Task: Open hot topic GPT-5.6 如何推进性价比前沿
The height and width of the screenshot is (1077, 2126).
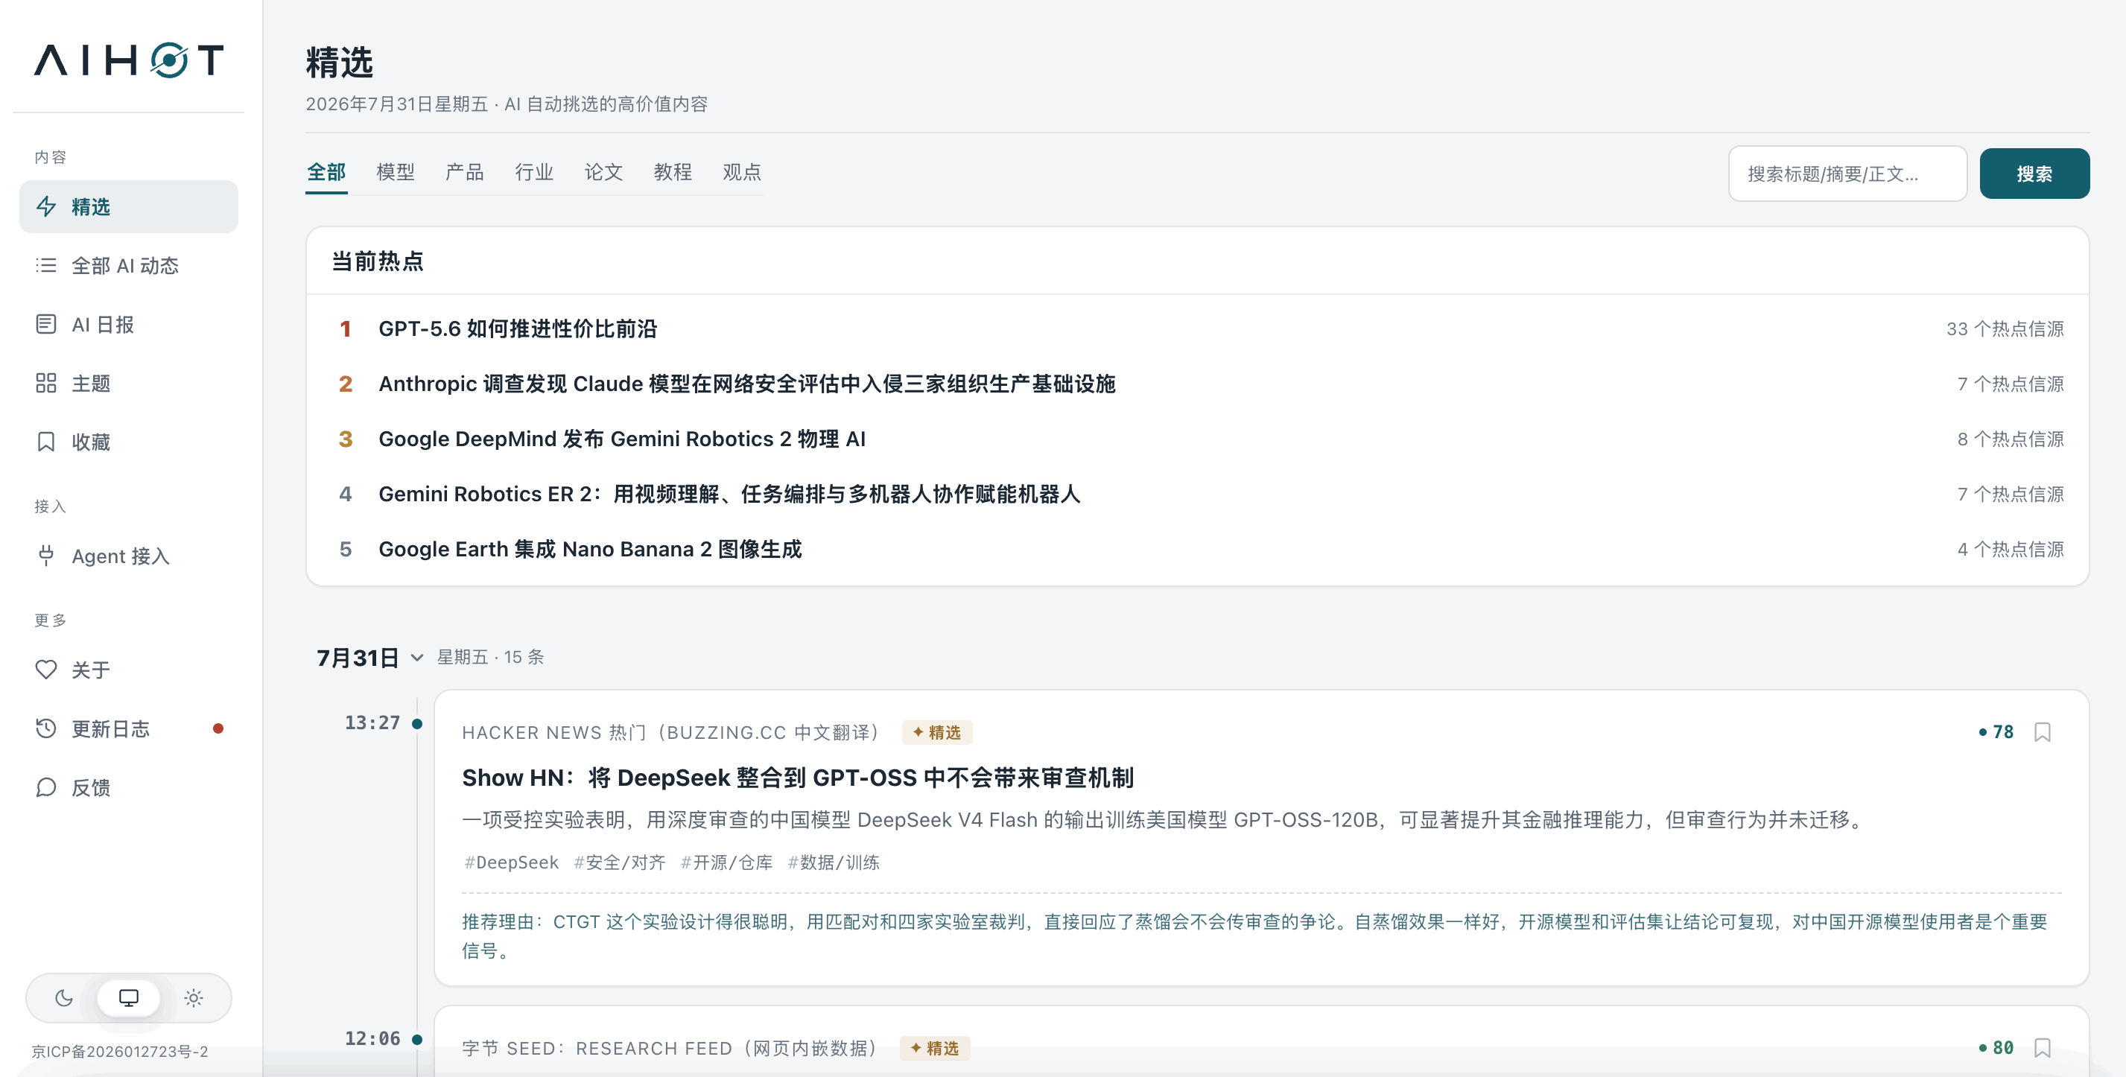Action: tap(518, 328)
